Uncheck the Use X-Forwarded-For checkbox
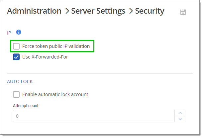Screen dimensions: 203x138 point(16,57)
